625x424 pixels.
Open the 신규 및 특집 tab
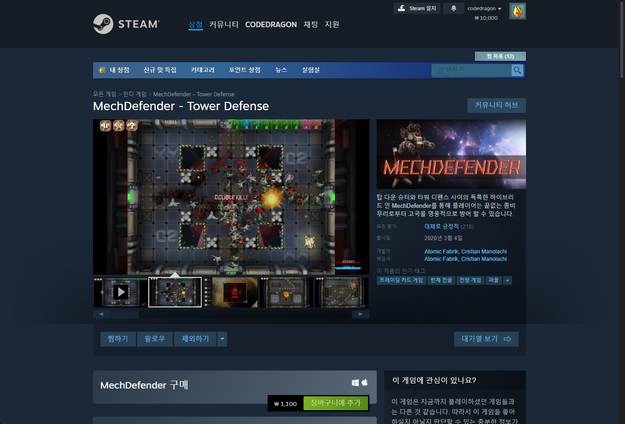(x=160, y=70)
